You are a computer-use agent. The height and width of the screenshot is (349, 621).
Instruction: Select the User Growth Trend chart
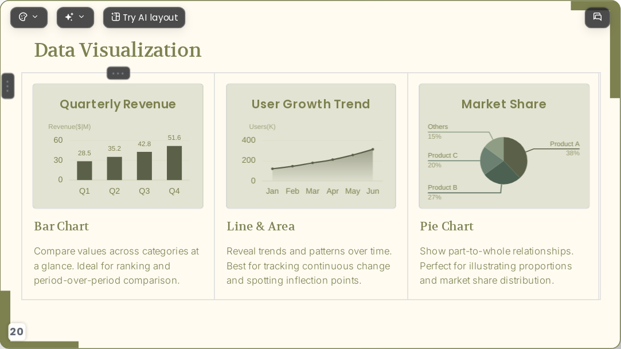311,146
